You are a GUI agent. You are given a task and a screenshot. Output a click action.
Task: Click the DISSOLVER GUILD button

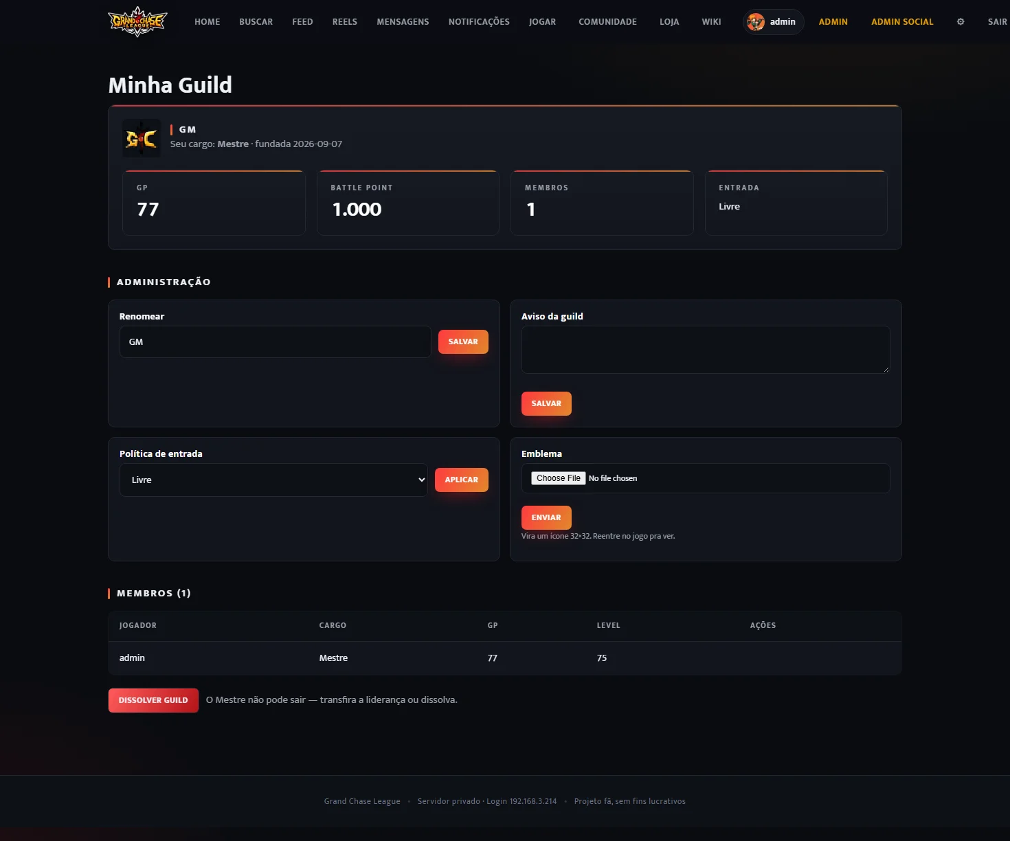[x=153, y=700]
